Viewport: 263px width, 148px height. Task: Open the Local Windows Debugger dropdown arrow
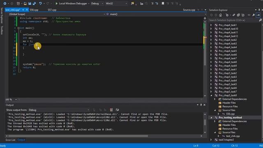point(89,4)
